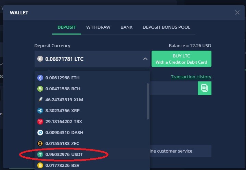Click the red TRON coin icon
The image size is (246, 170).
pyautogui.click(x=40, y=121)
